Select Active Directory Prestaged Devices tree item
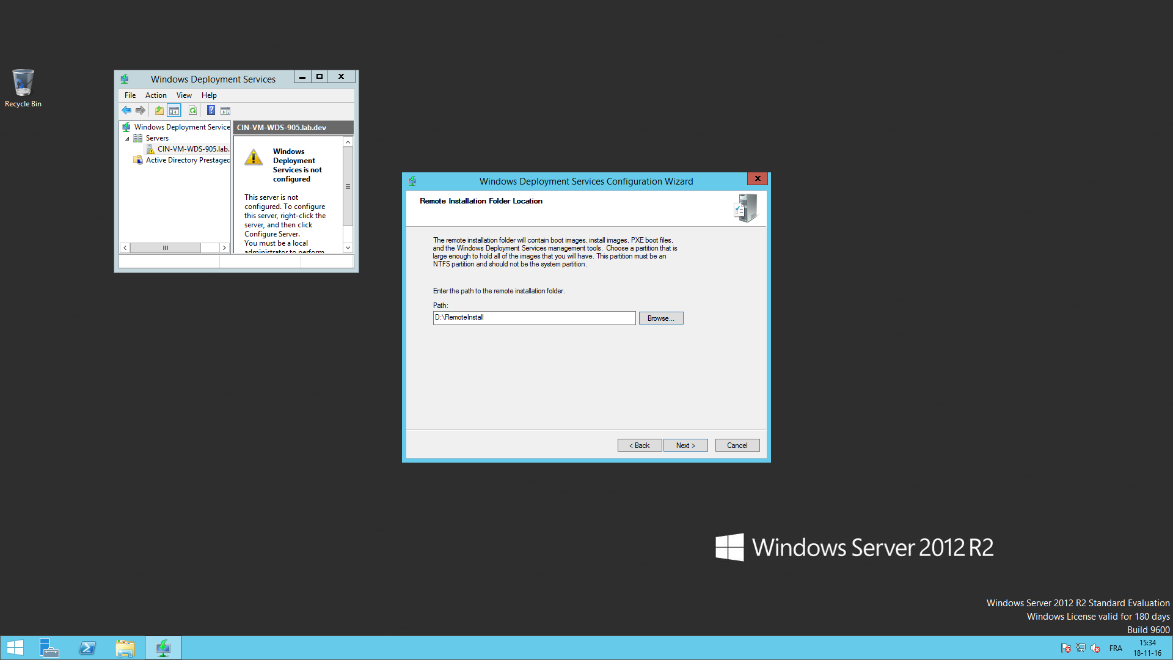Image resolution: width=1173 pixels, height=660 pixels. pyautogui.click(x=188, y=160)
